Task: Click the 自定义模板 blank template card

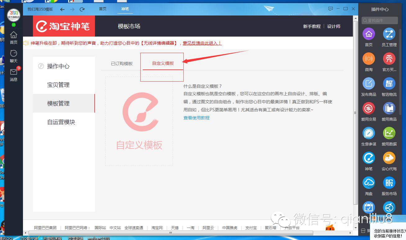Action: [139, 121]
